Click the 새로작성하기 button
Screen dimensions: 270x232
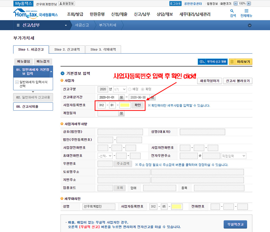tap(210, 81)
